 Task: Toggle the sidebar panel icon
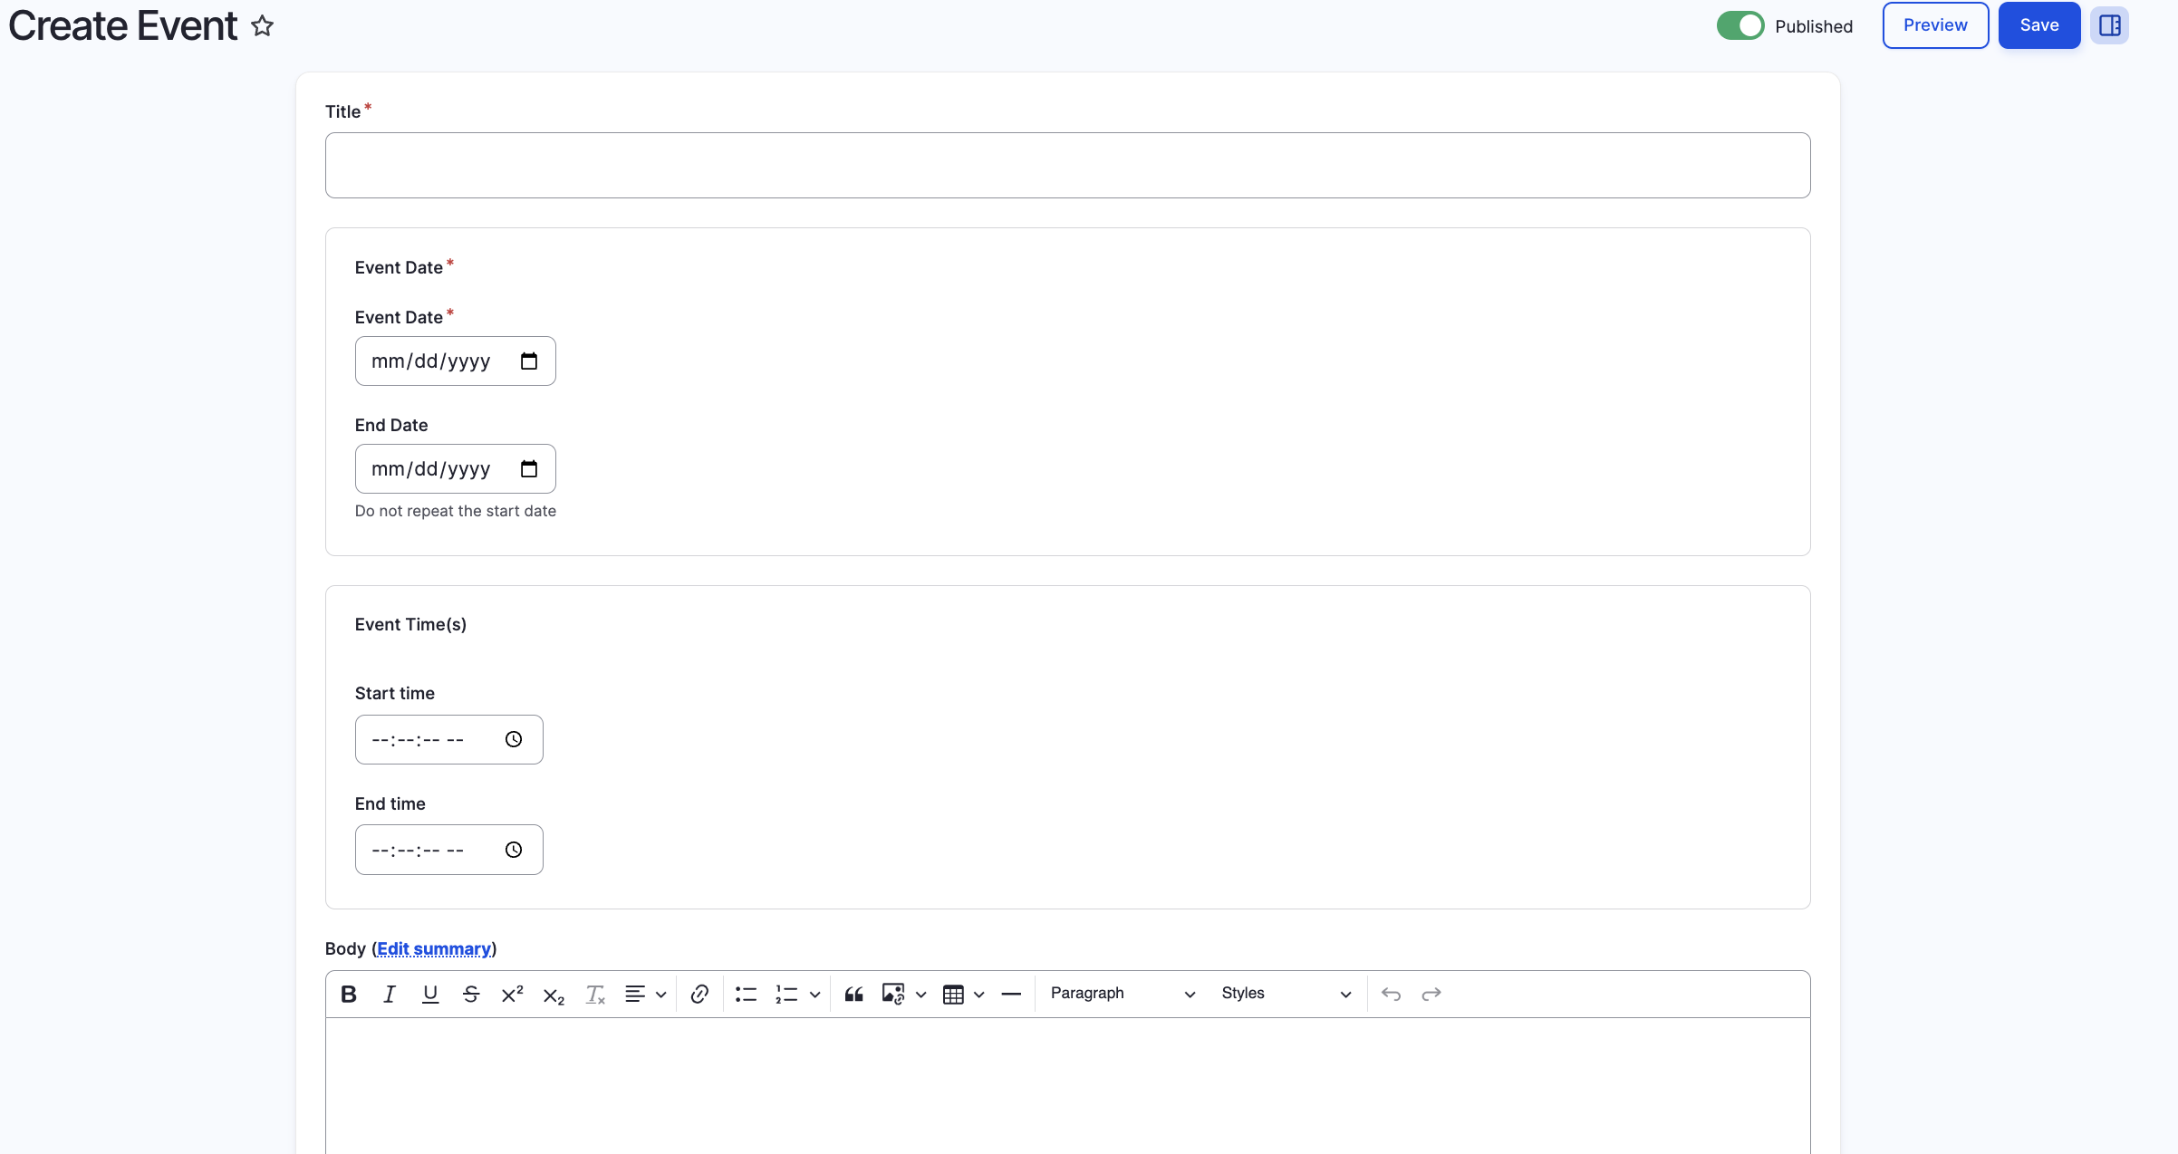pos(2109,25)
